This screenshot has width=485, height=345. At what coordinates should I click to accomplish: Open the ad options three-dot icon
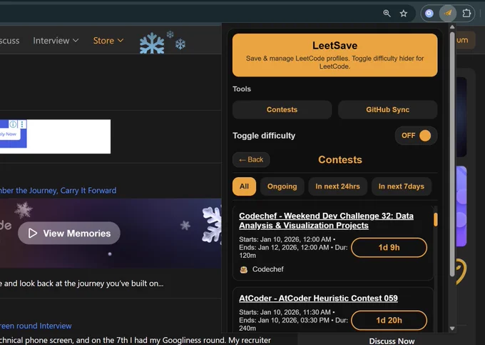pos(22,124)
